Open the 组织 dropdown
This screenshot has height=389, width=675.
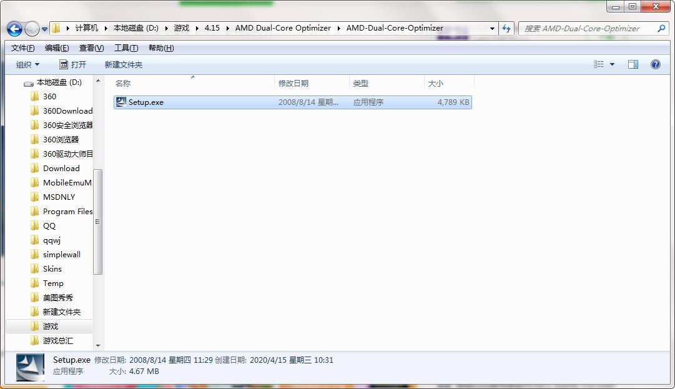(x=27, y=64)
